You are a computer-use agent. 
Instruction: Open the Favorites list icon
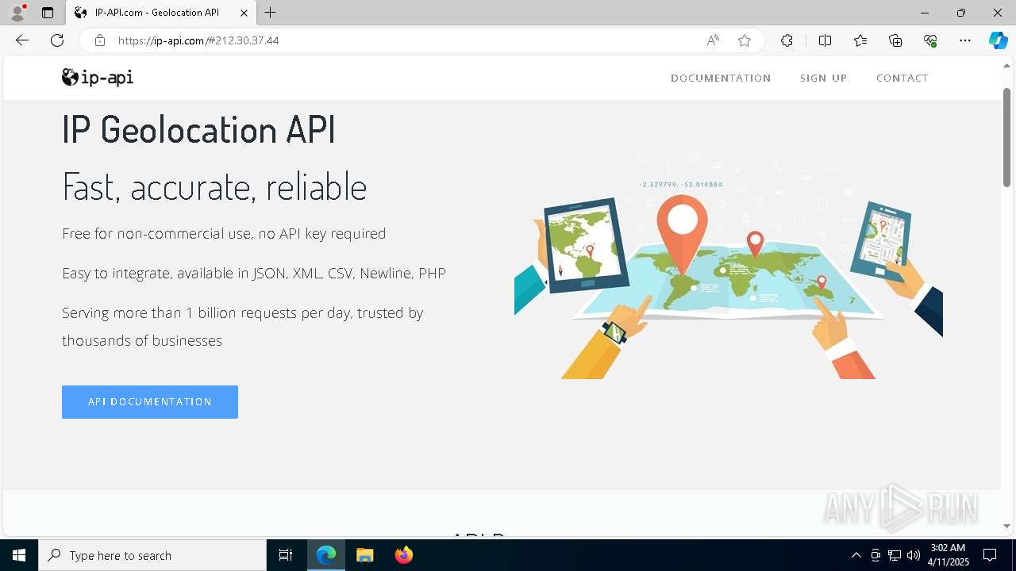pyautogui.click(x=860, y=40)
